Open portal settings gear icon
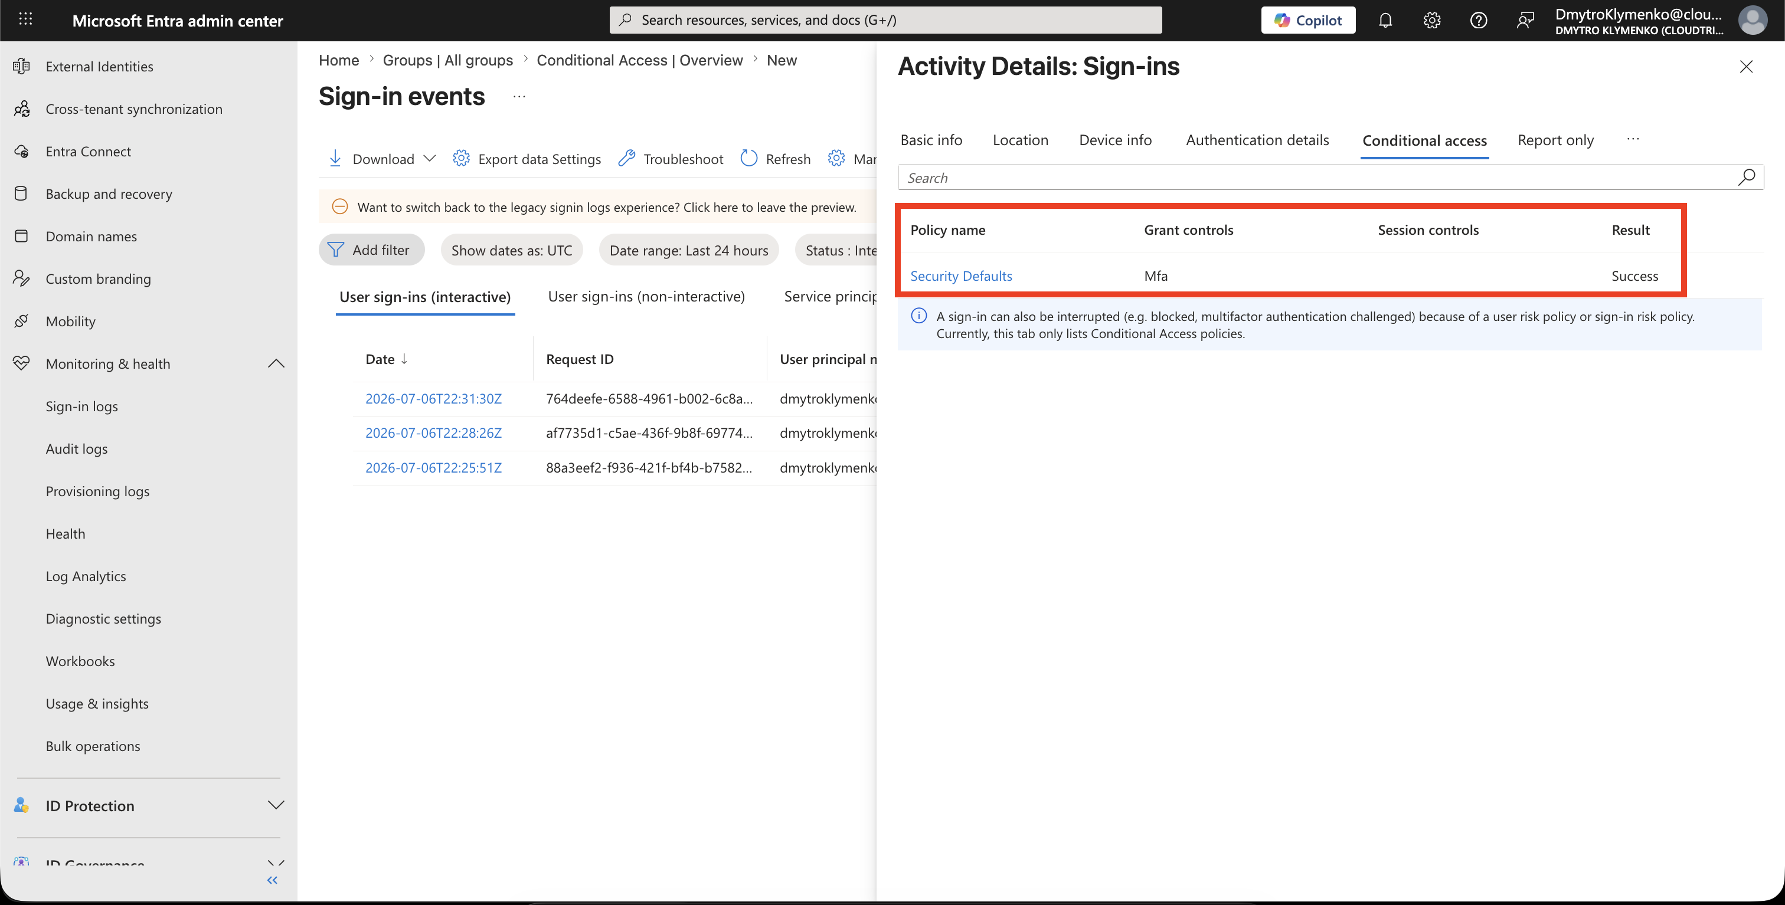Image resolution: width=1785 pixels, height=905 pixels. click(x=1432, y=20)
